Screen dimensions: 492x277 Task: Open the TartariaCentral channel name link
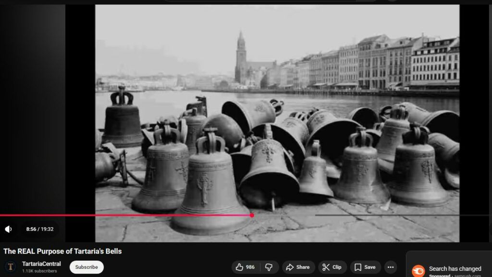41,264
